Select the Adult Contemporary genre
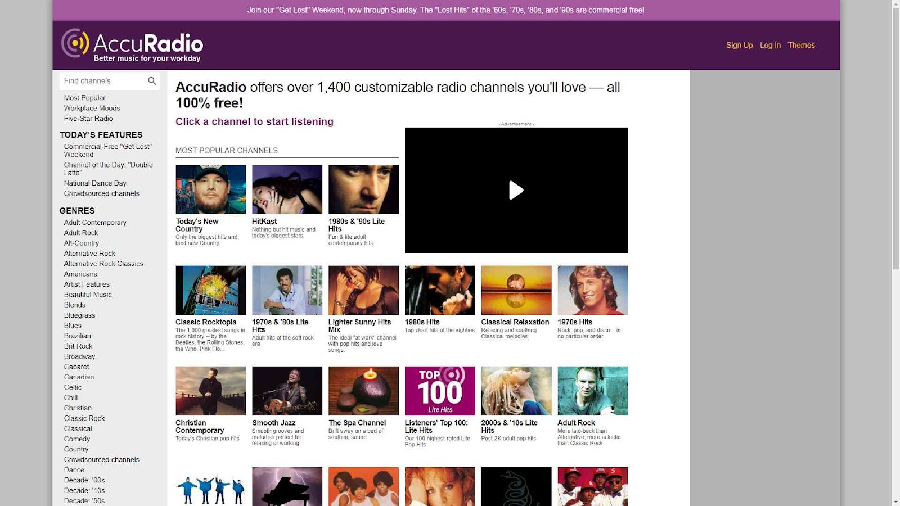 95,223
